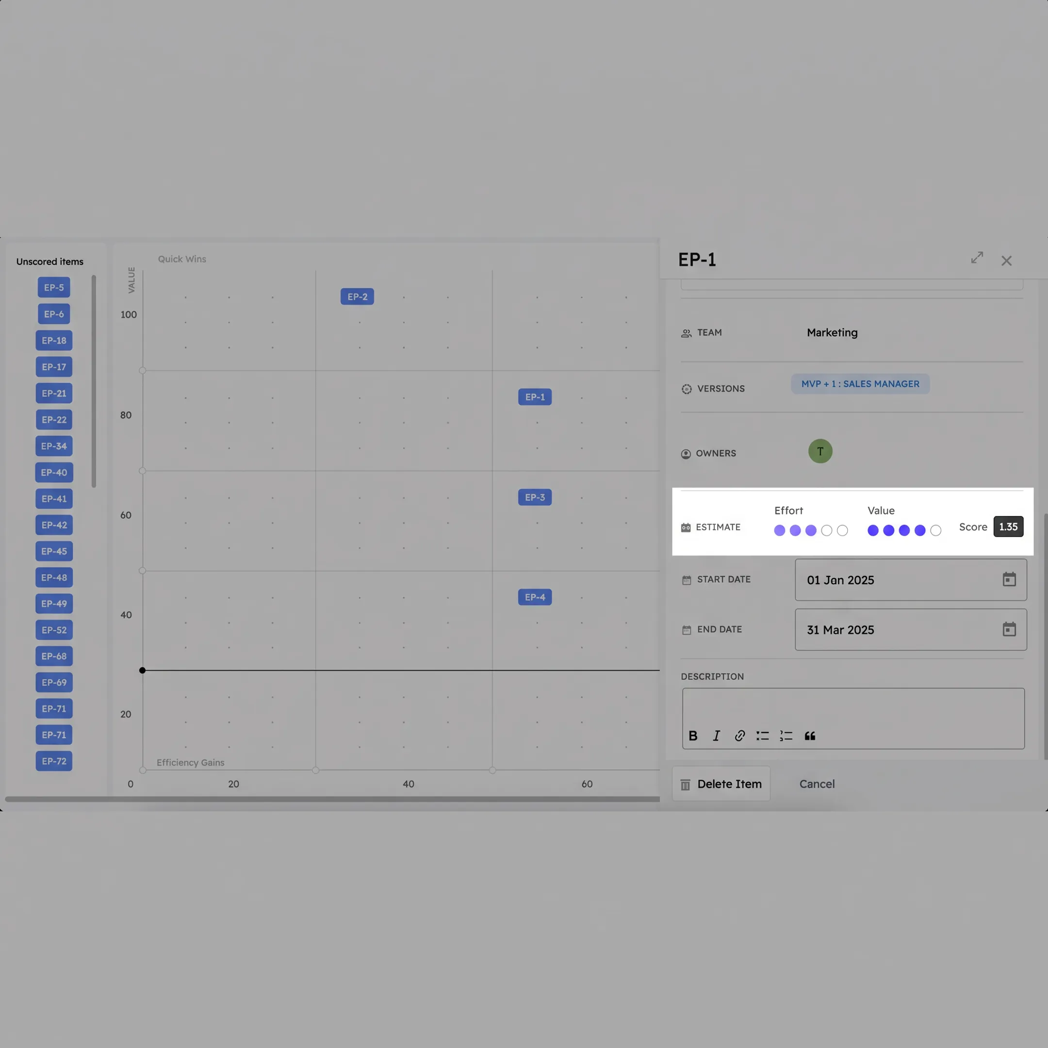Toggle italic in the description editor

[x=716, y=736]
